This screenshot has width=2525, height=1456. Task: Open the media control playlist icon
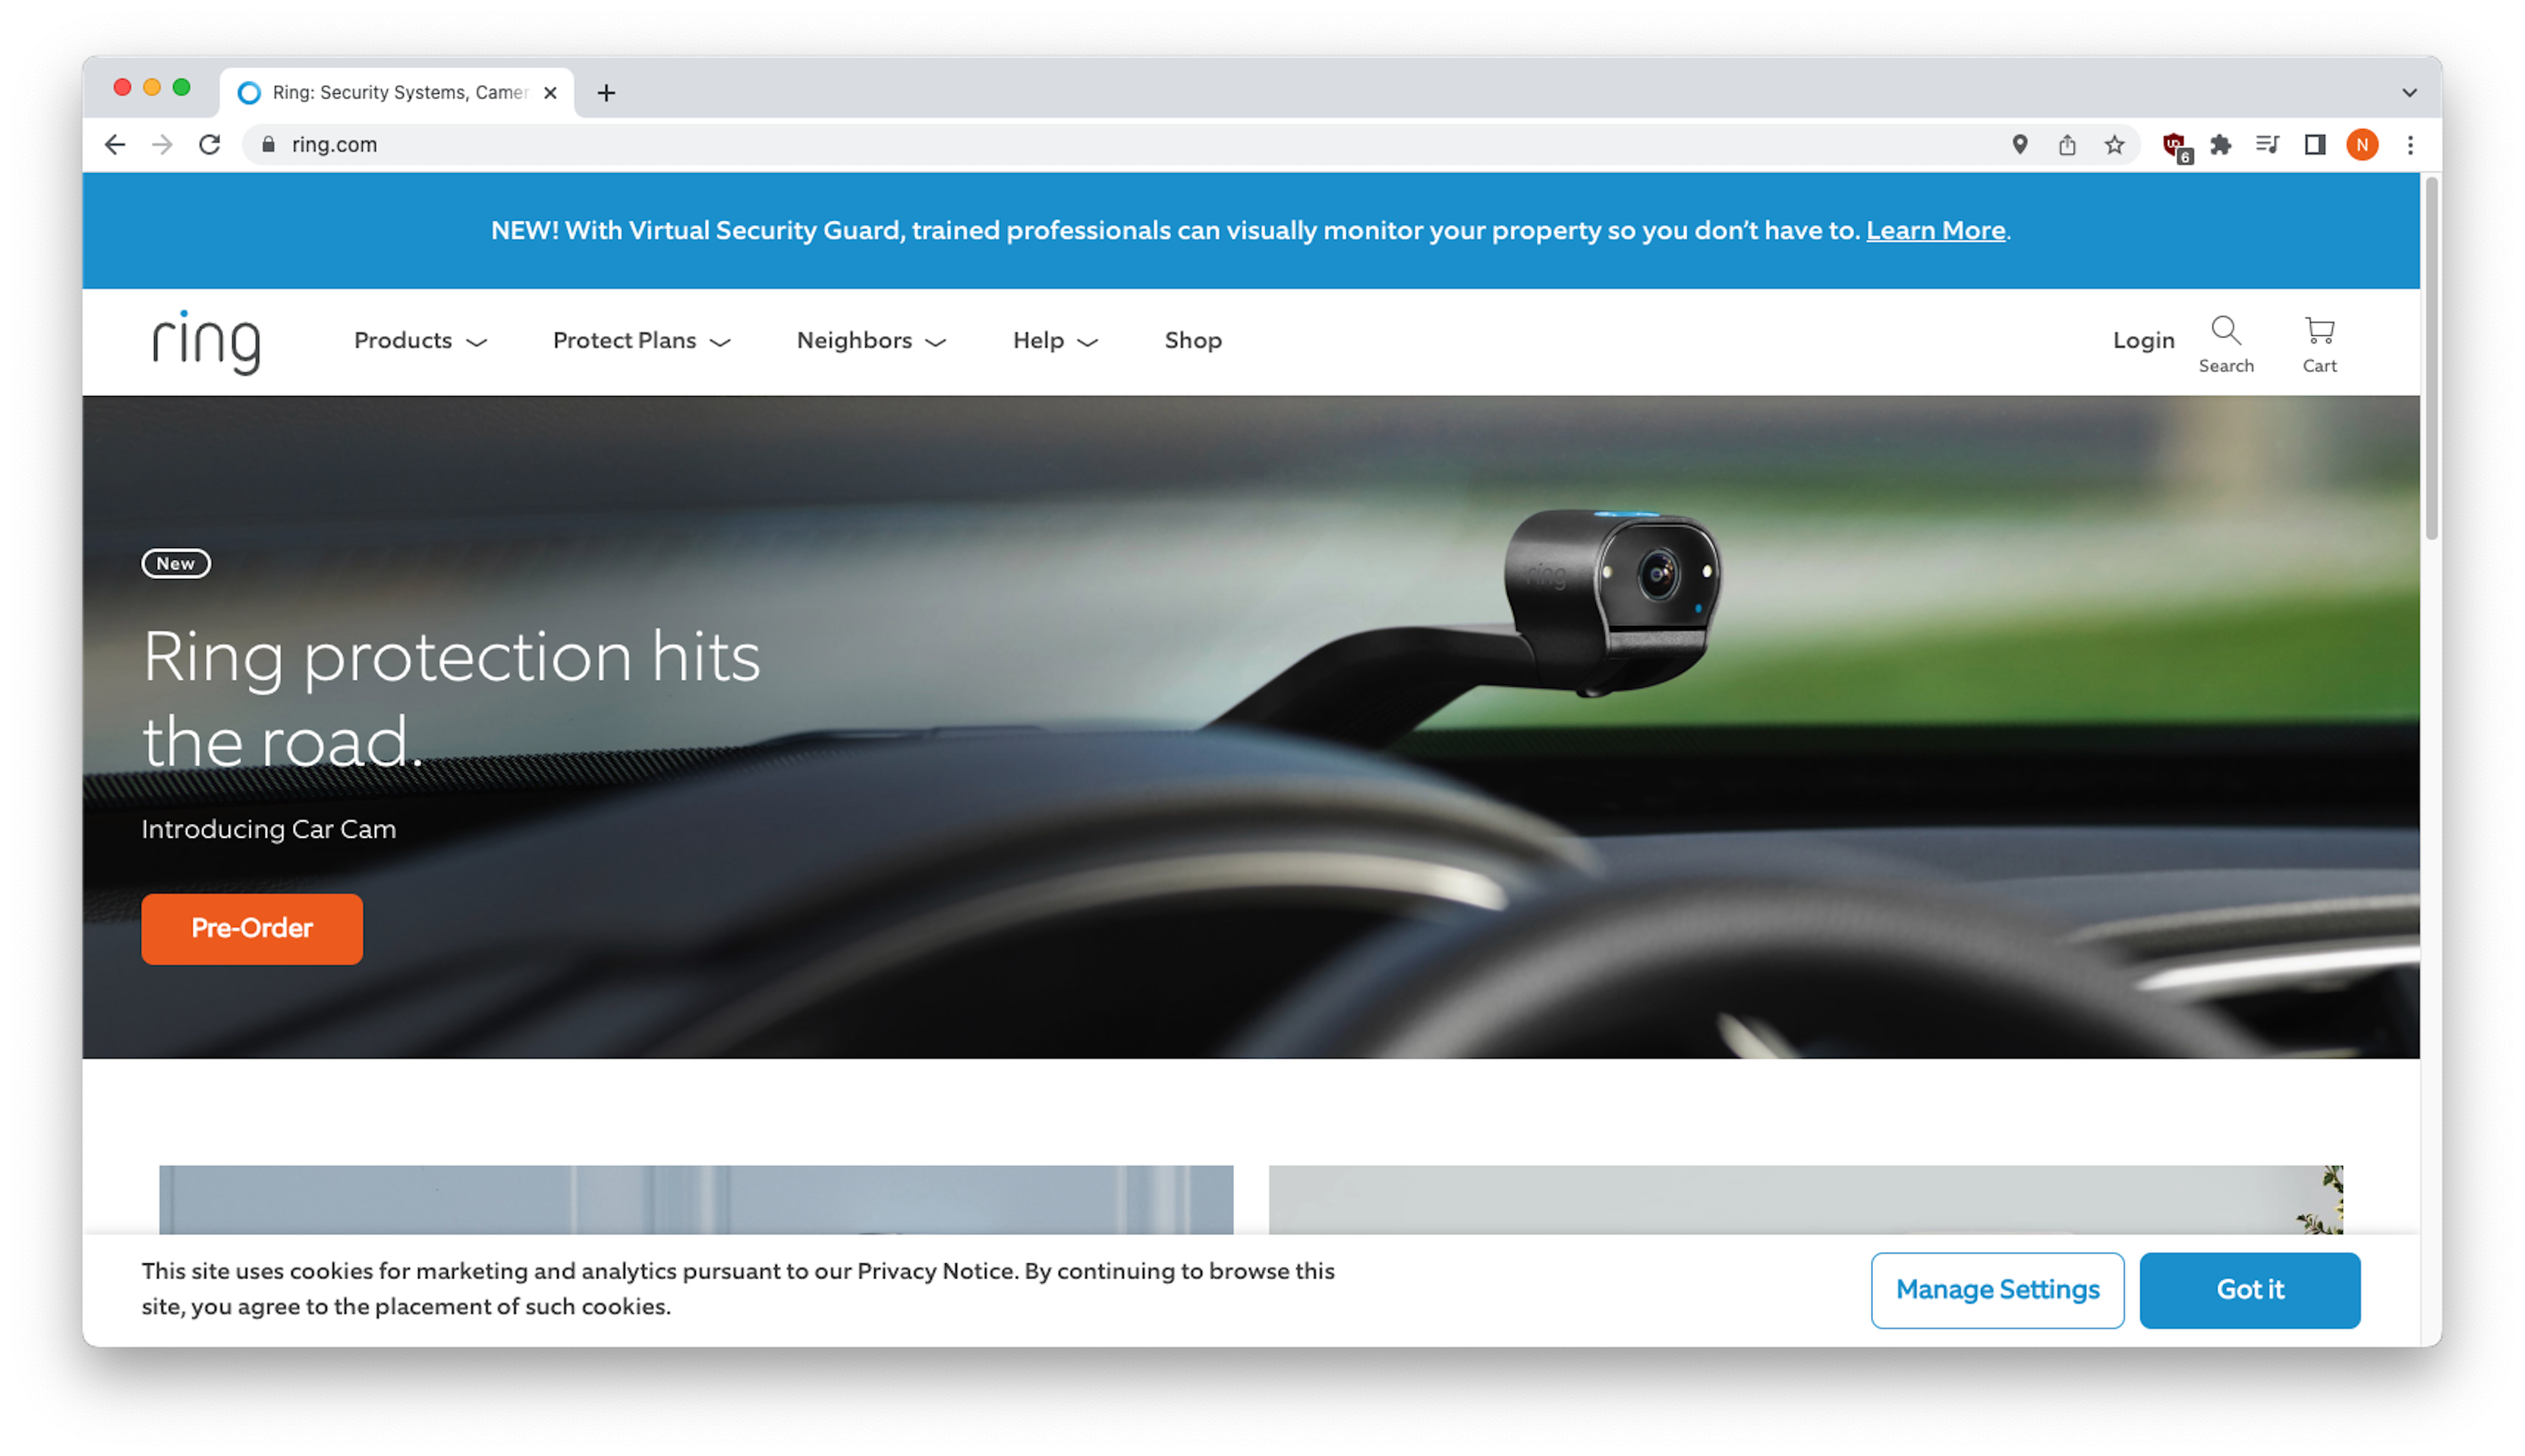(x=2267, y=145)
